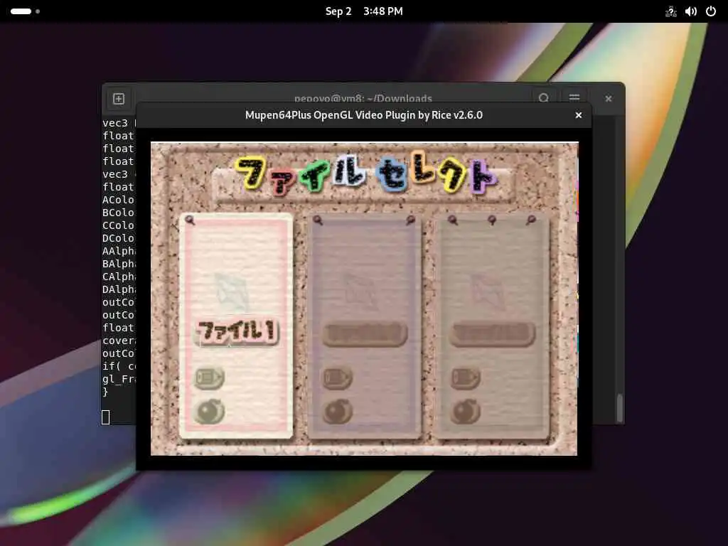Click the network status icon

(x=671, y=11)
